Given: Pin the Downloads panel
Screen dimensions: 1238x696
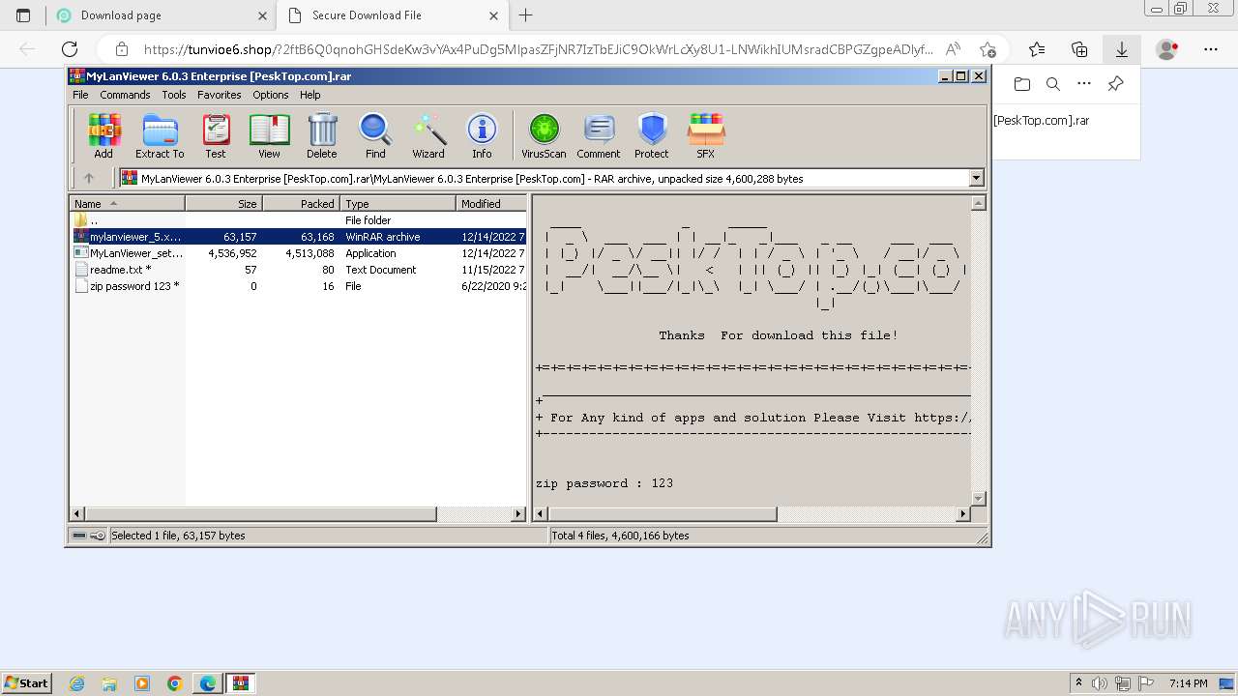Looking at the screenshot, I should pos(1115,84).
